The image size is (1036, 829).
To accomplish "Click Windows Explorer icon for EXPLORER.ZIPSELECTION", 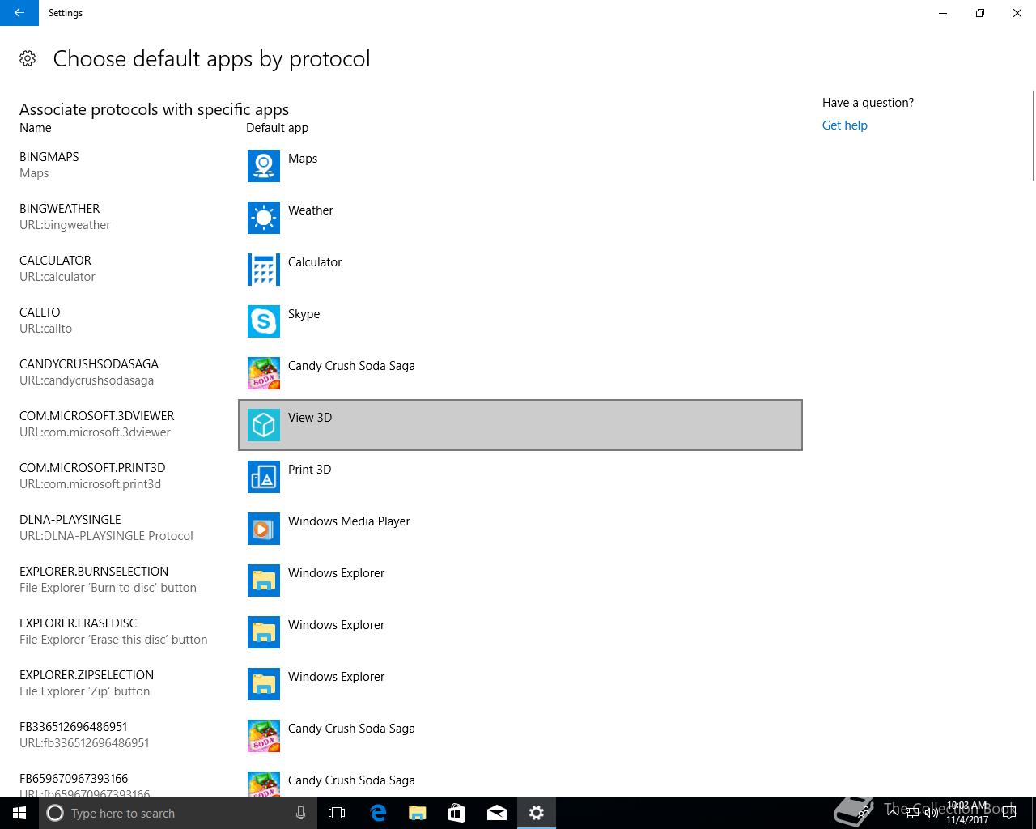I will (x=264, y=684).
